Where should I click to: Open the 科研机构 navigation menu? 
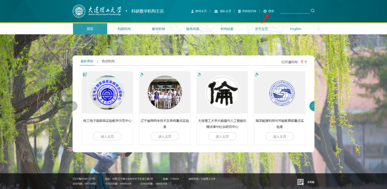[124, 29]
